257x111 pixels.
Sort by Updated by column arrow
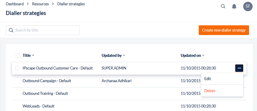[x=124, y=55]
